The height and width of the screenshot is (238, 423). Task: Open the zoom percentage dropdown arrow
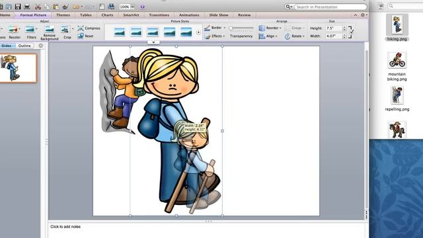[132, 7]
